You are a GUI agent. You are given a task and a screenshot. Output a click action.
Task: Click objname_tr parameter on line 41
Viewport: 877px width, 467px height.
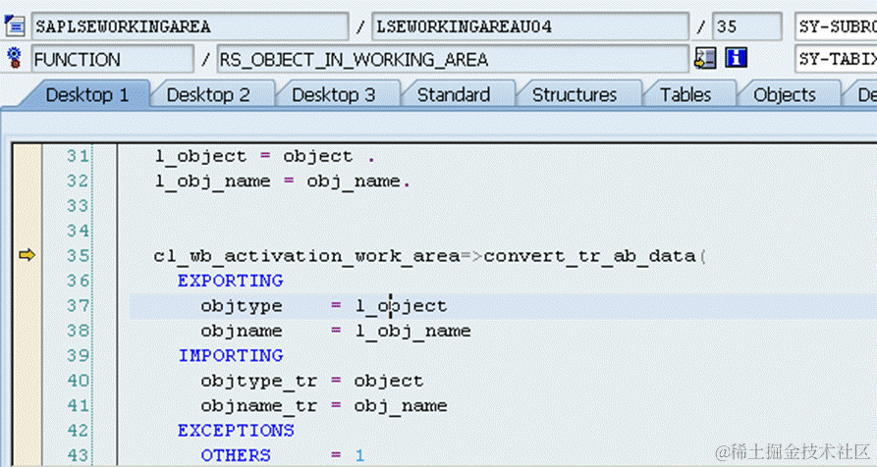point(259,406)
